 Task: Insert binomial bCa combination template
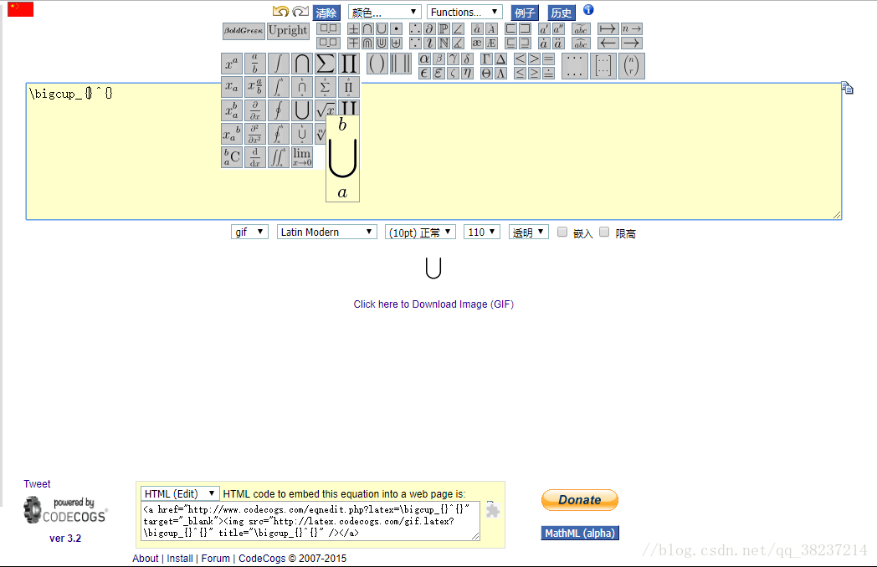pyautogui.click(x=232, y=157)
